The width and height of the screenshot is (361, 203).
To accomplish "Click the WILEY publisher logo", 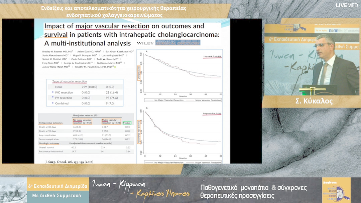I will pyautogui.click(x=145, y=43).
